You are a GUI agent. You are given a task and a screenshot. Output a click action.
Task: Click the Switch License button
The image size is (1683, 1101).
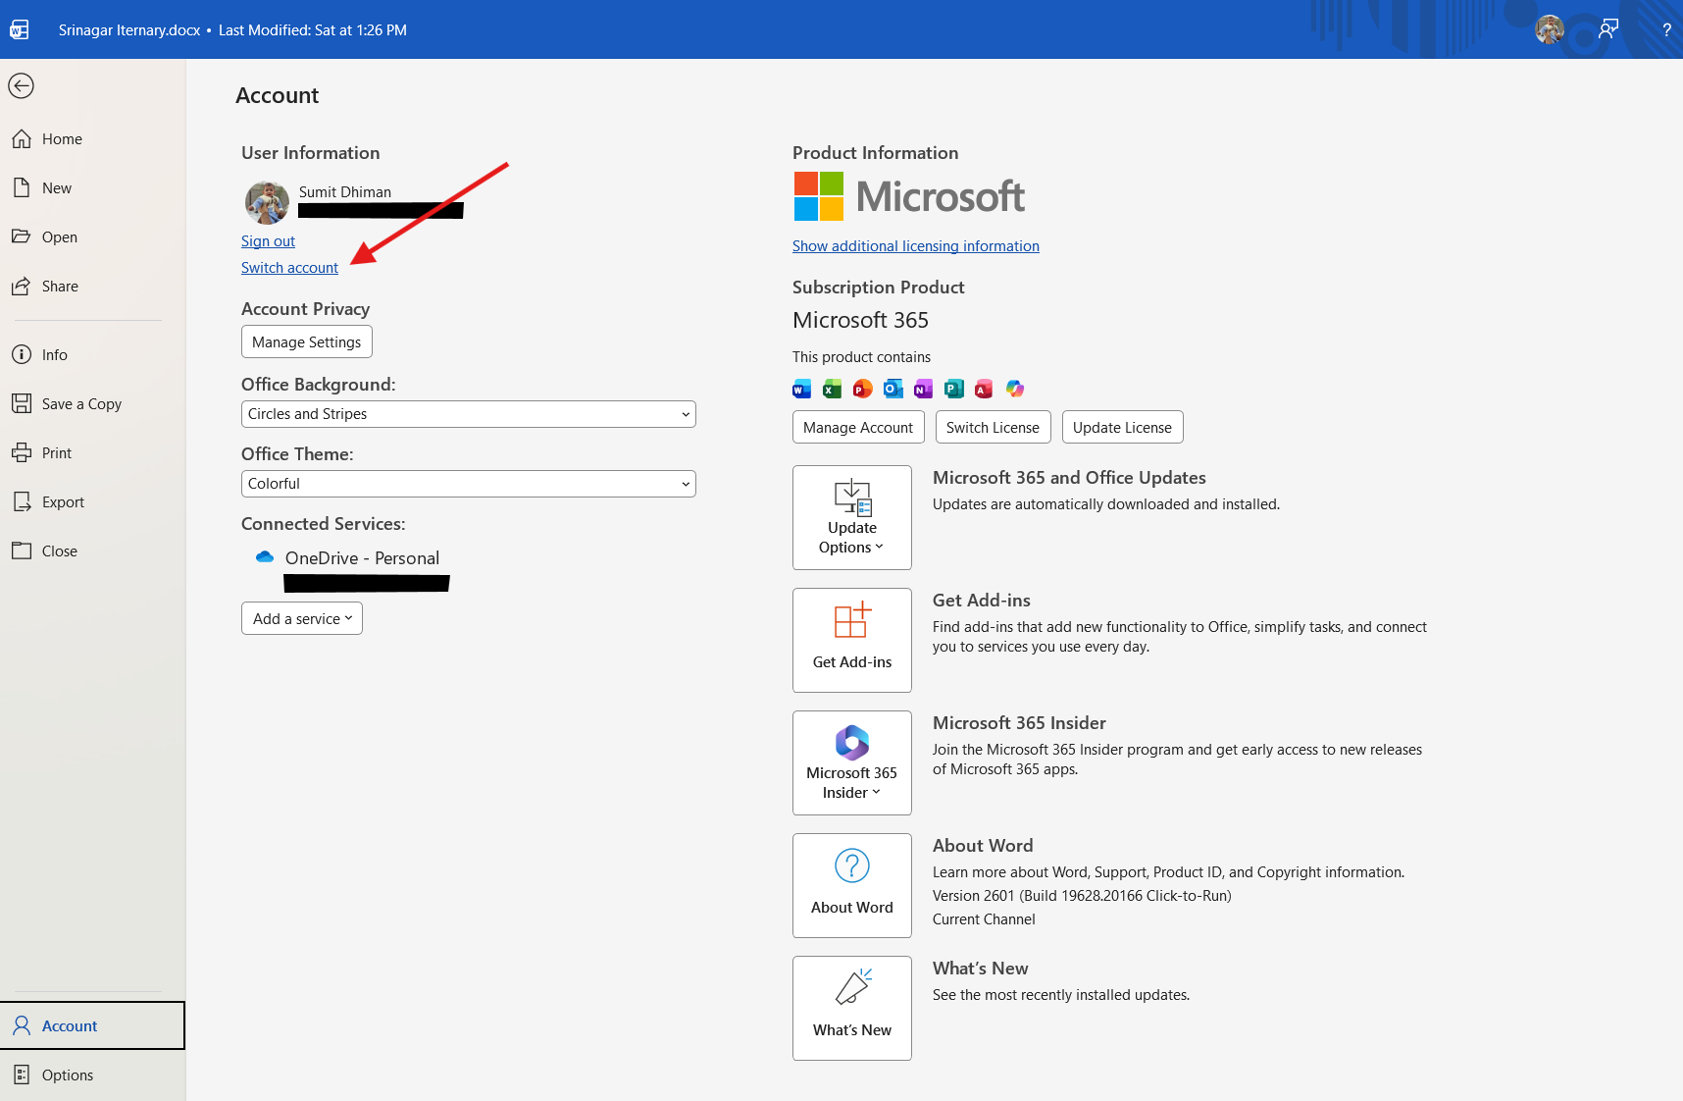tap(993, 427)
